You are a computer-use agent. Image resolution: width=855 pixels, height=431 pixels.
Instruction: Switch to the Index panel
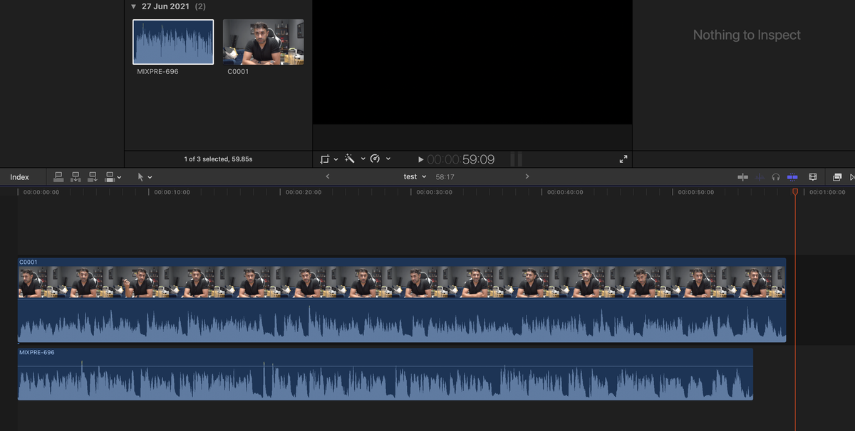pyautogui.click(x=21, y=176)
